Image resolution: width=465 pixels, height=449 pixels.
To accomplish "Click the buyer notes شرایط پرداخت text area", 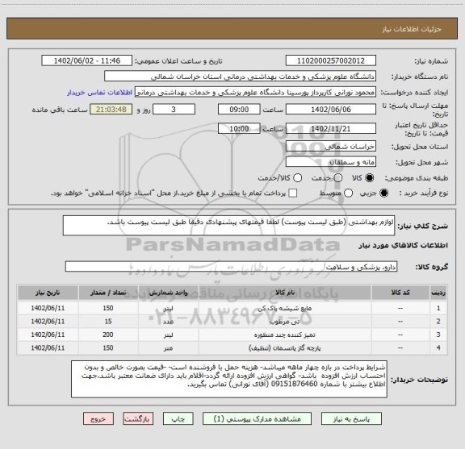I will [229, 379].
